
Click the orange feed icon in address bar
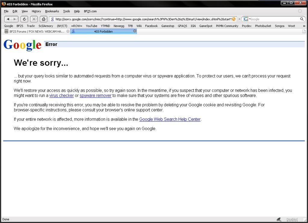point(234,19)
